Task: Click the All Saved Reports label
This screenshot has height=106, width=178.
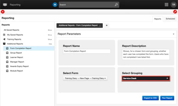Action: tap(11, 30)
